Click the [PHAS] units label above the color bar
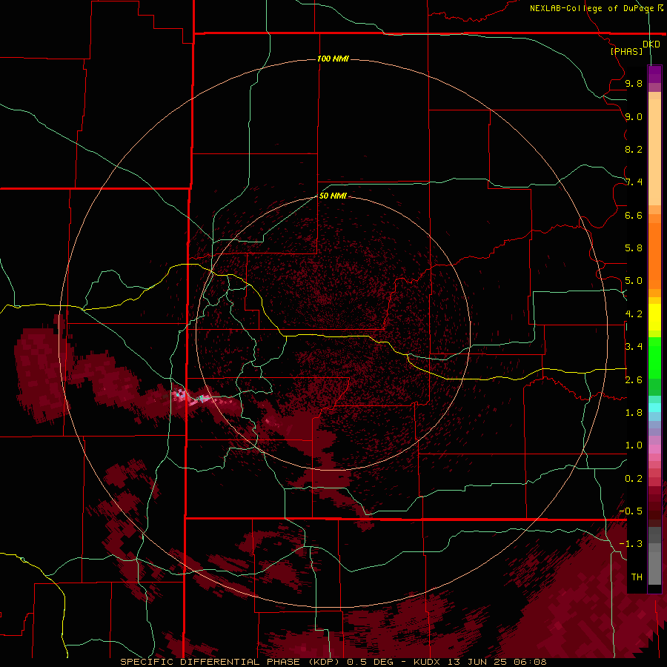The height and width of the screenshot is (667, 667). (626, 51)
